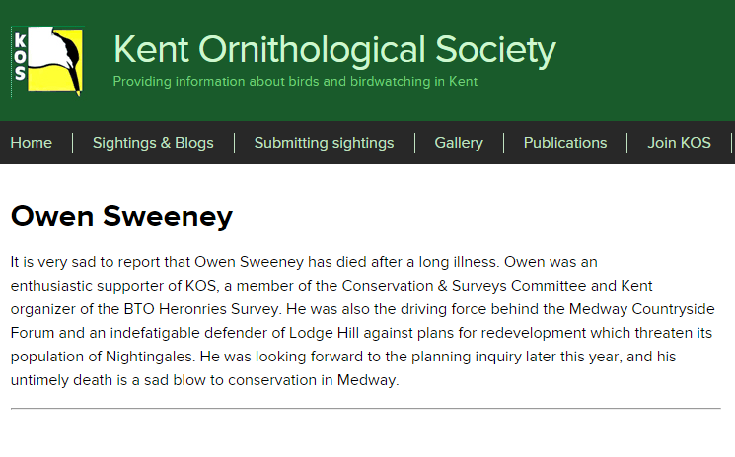Click "Medway Countryside Forum" in the paragraph
735x457 pixels.
coord(363,321)
